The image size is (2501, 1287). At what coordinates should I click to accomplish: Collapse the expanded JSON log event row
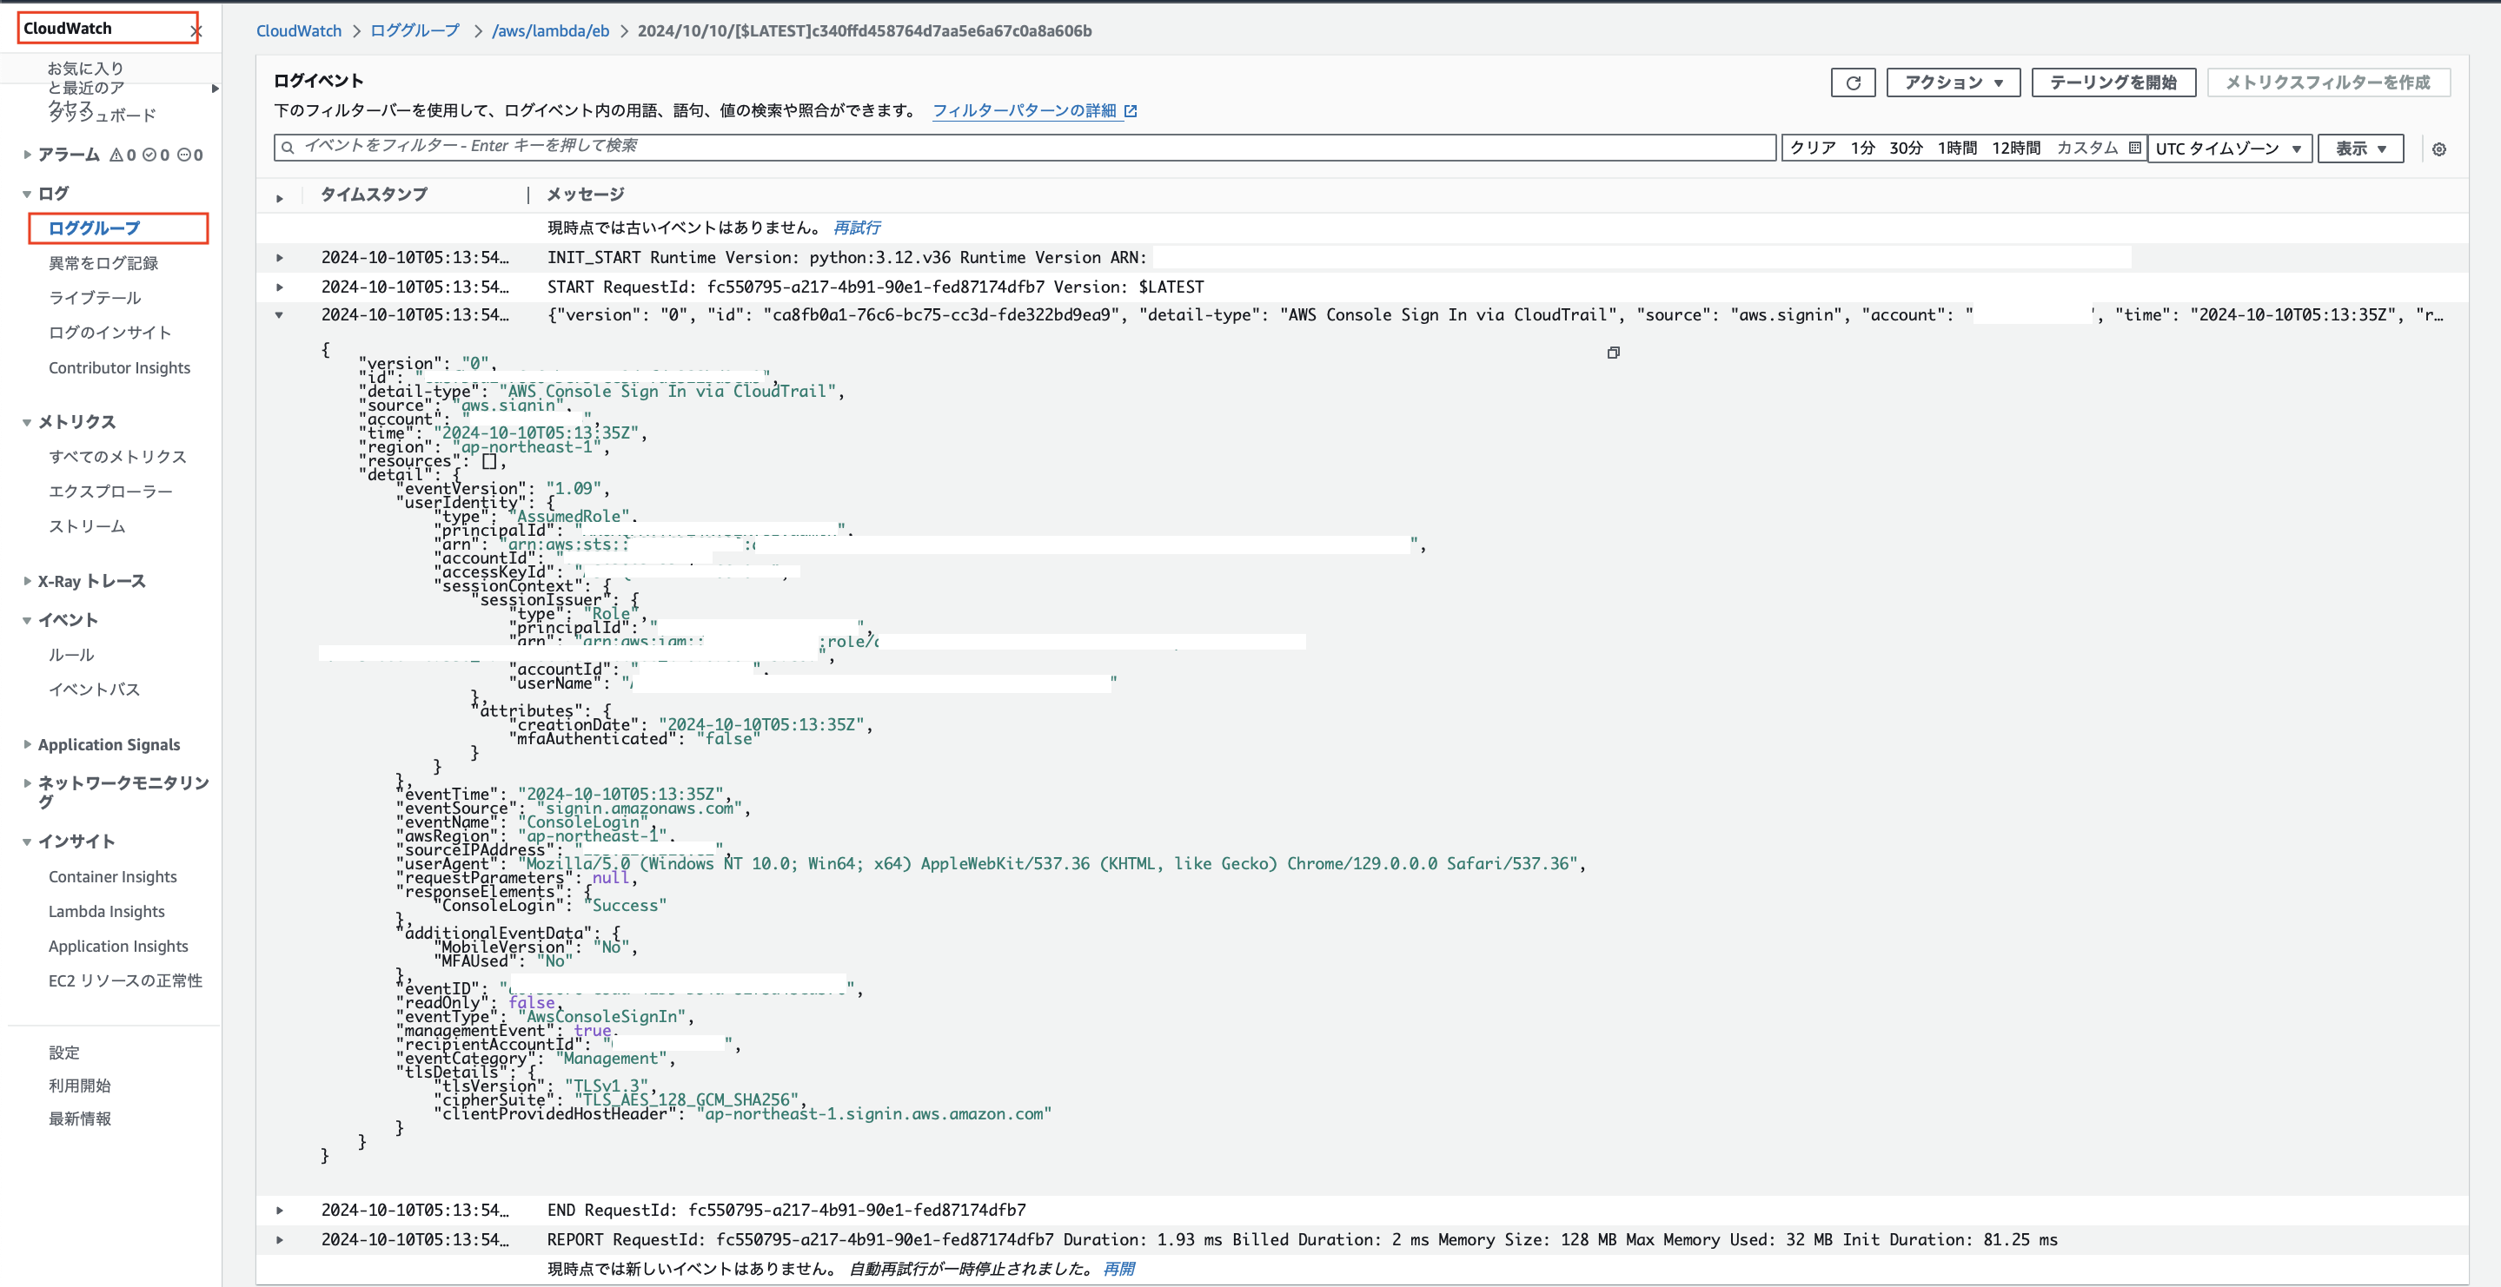[x=280, y=314]
